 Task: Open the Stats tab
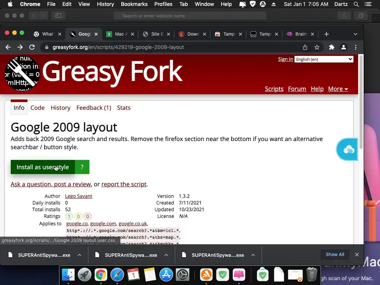[x=124, y=108]
